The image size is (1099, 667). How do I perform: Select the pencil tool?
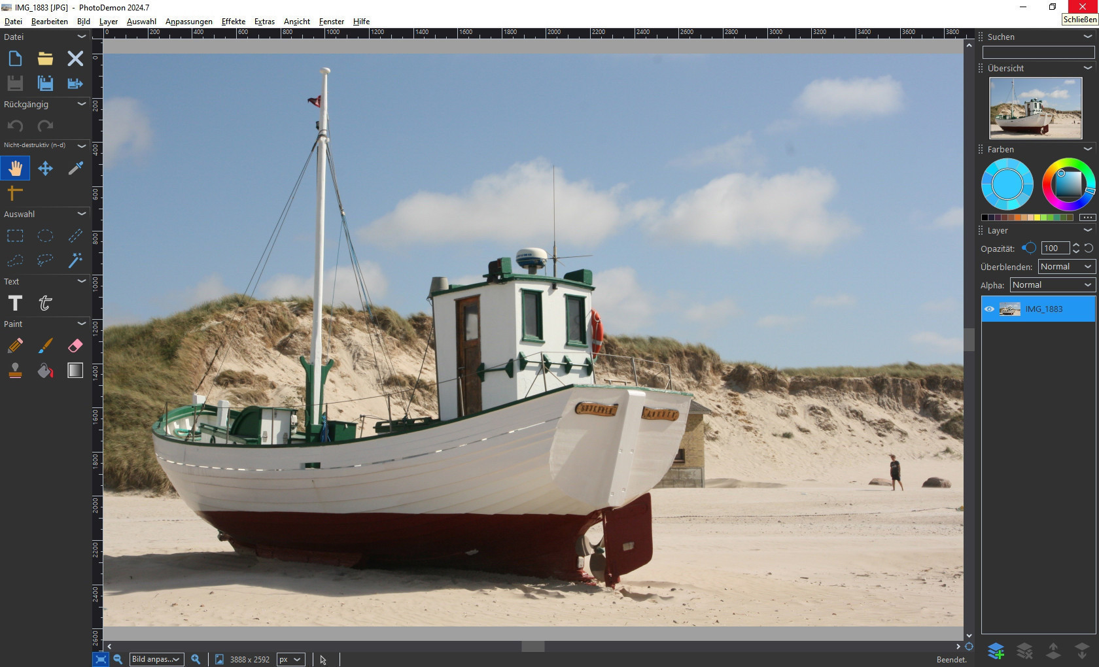[15, 345]
